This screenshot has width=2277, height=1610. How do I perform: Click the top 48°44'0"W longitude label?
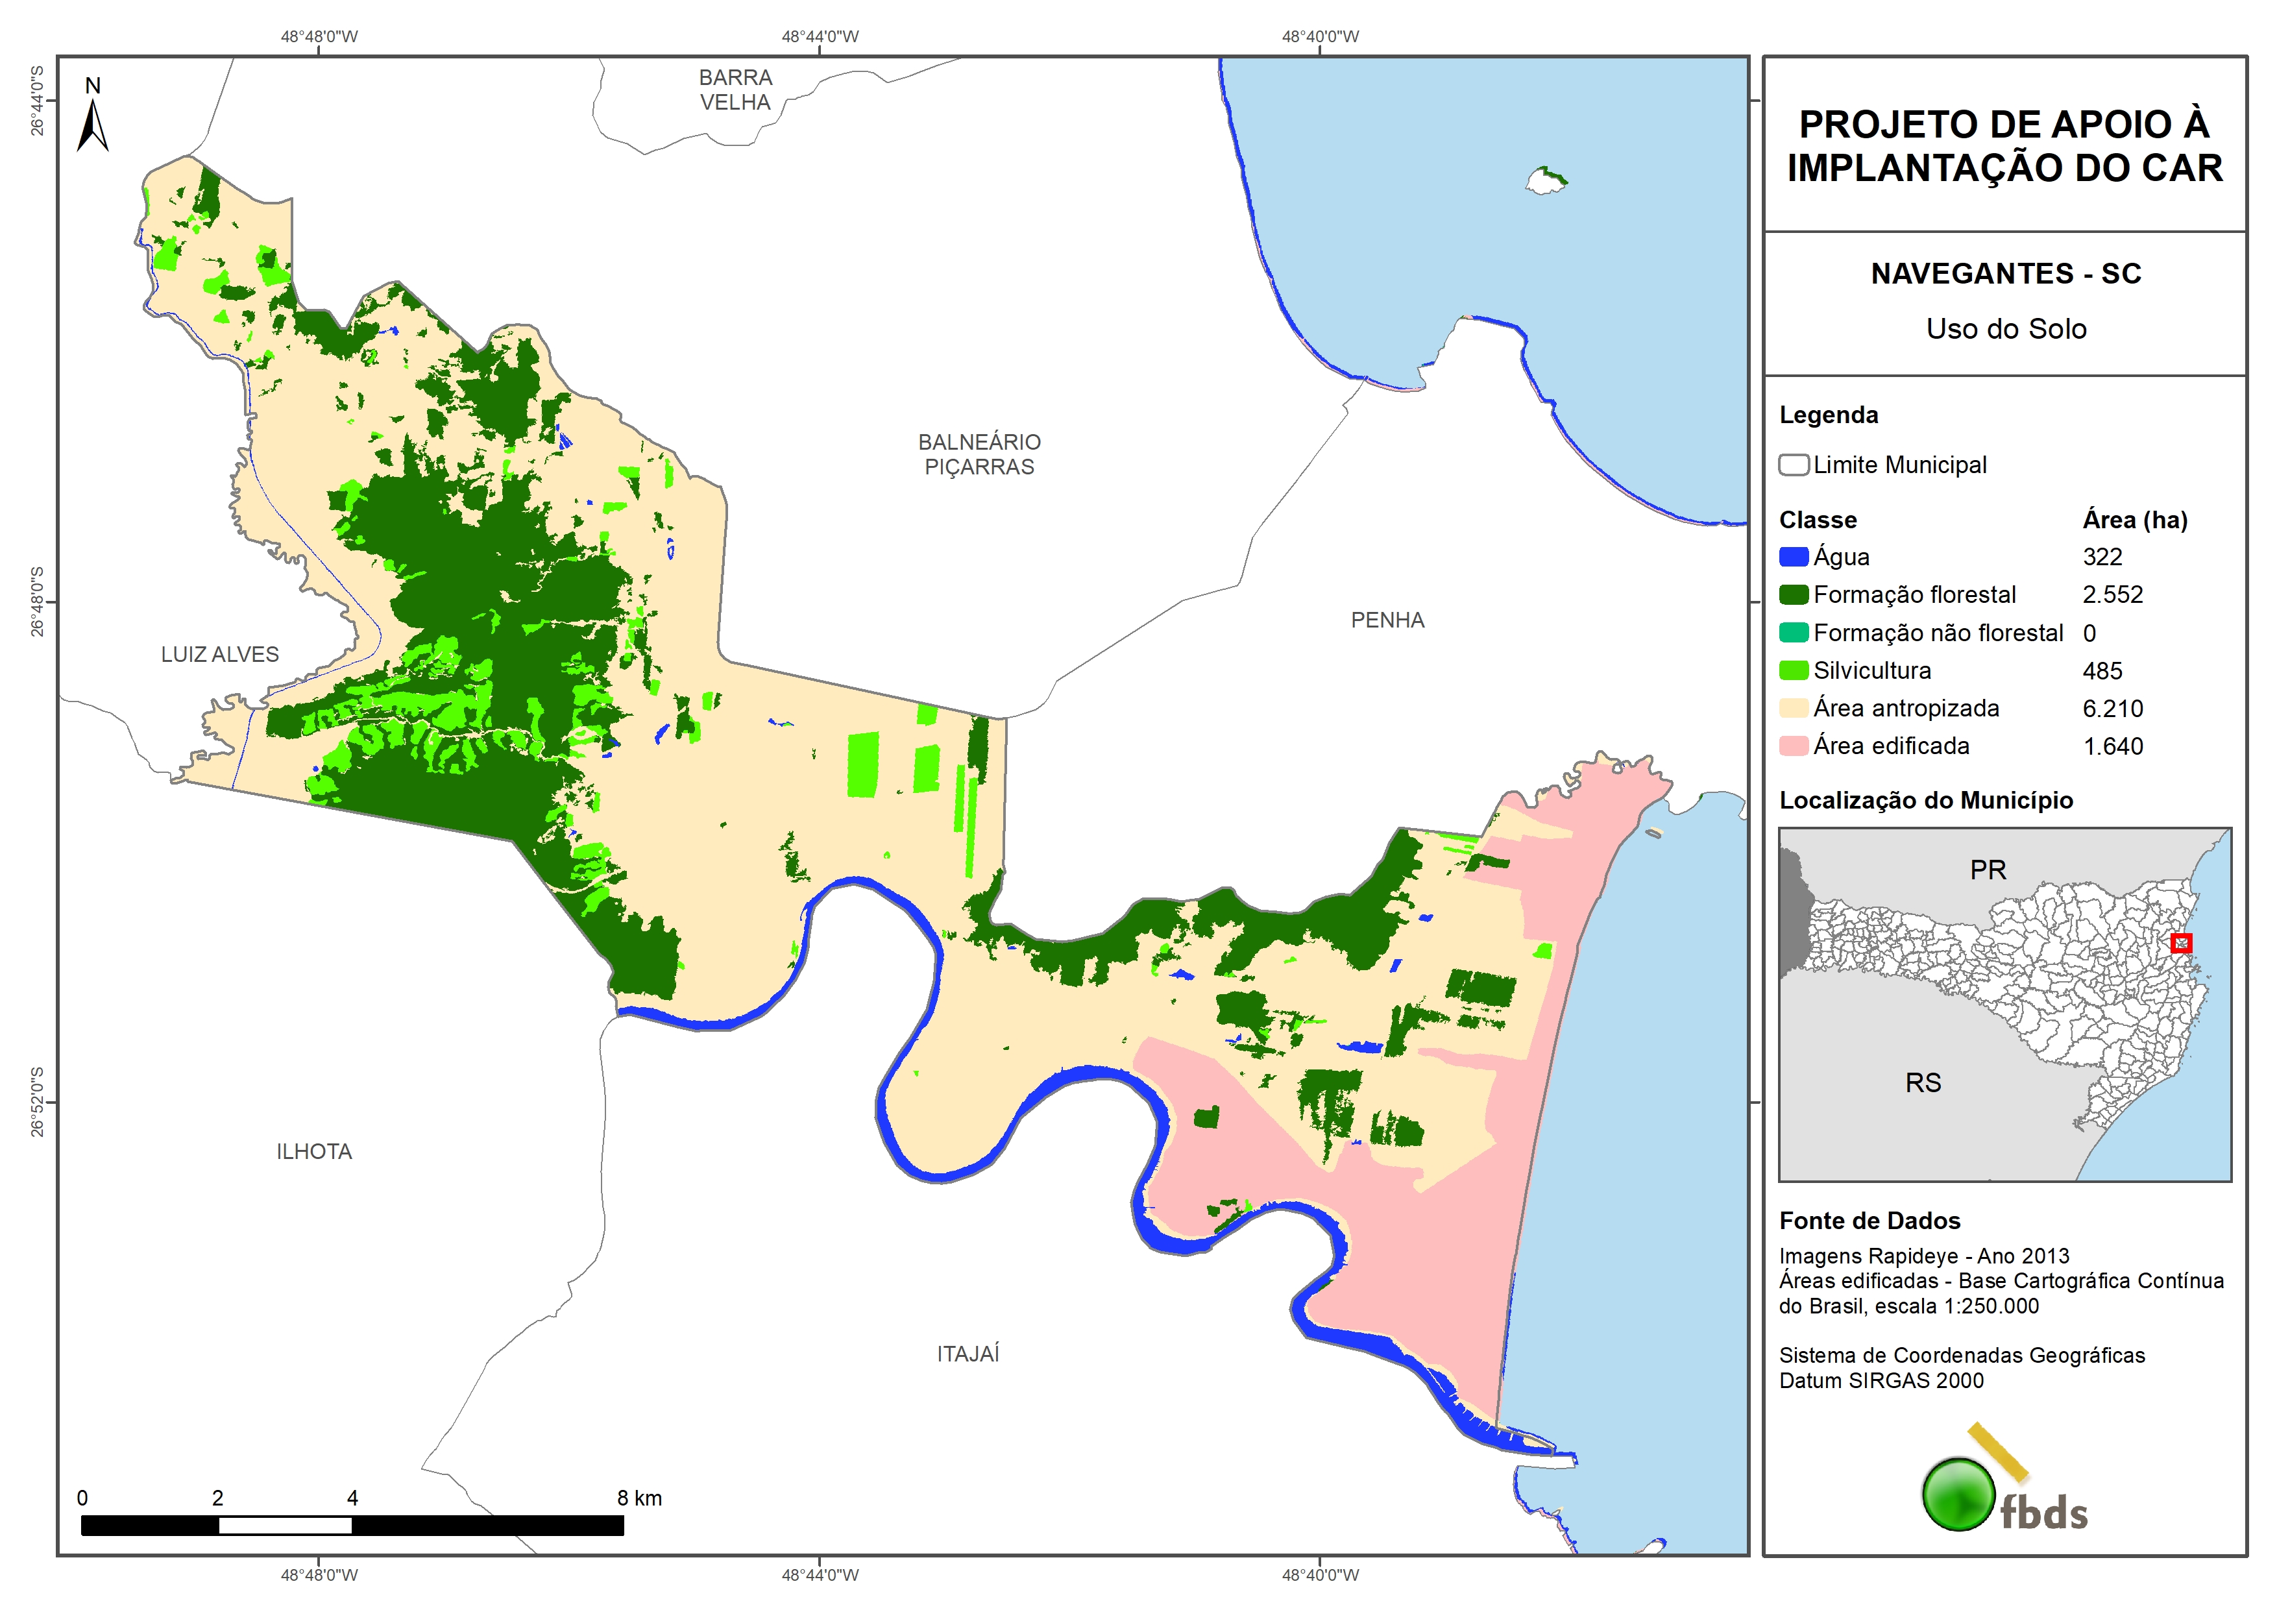click(x=819, y=37)
